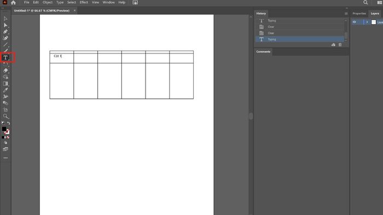Select the Pen tool
The height and width of the screenshot is (215, 383).
pyautogui.click(x=5, y=32)
